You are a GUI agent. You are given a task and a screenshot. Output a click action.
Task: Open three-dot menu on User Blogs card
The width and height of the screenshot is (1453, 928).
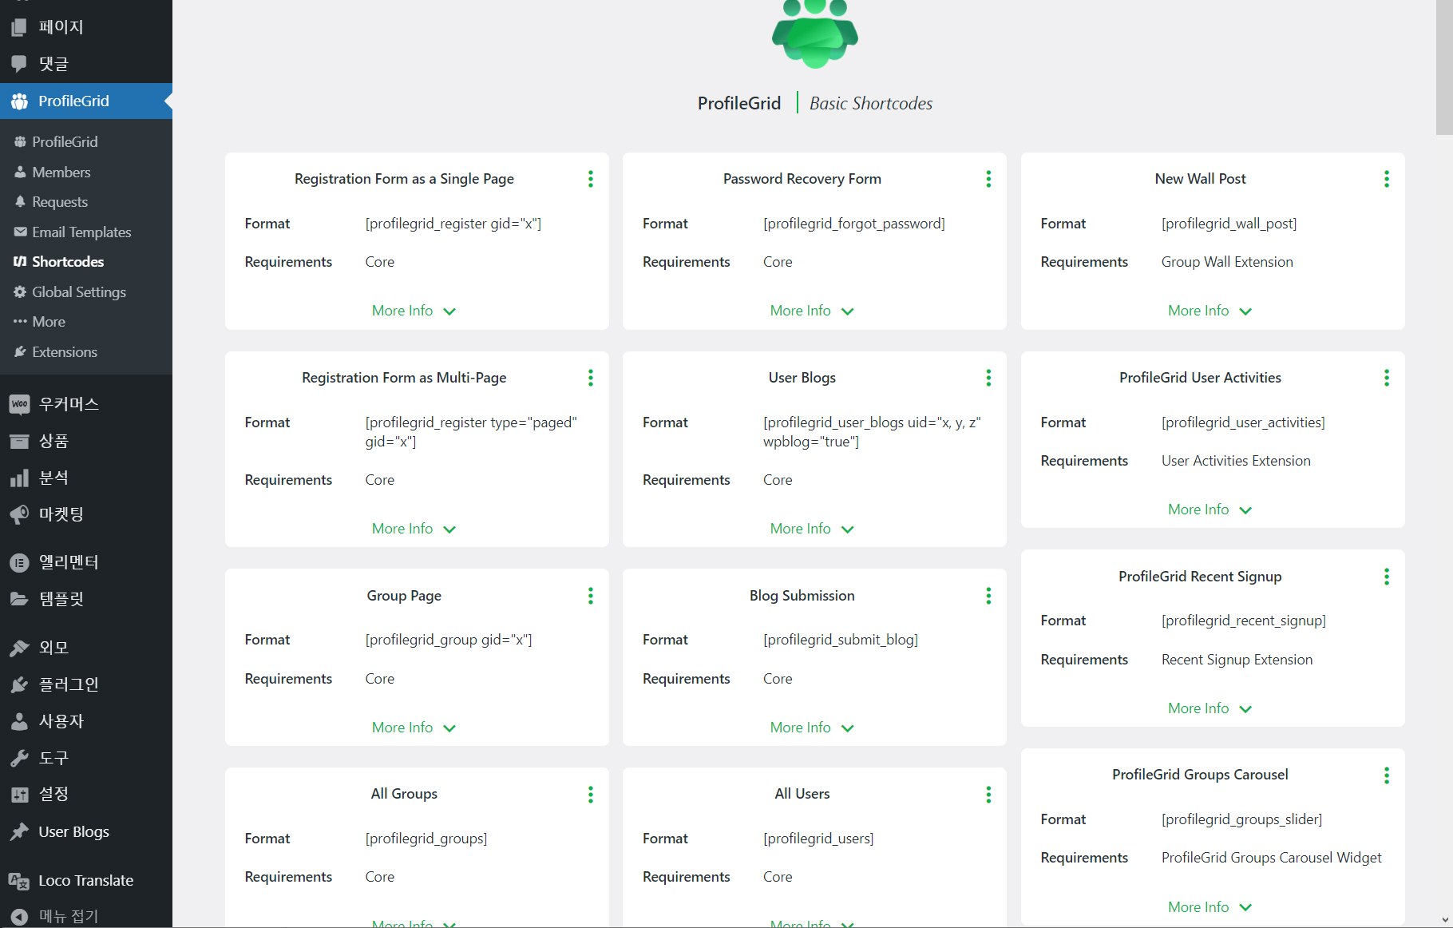click(988, 378)
